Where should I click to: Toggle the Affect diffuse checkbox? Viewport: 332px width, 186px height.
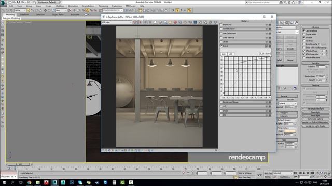[304, 51]
